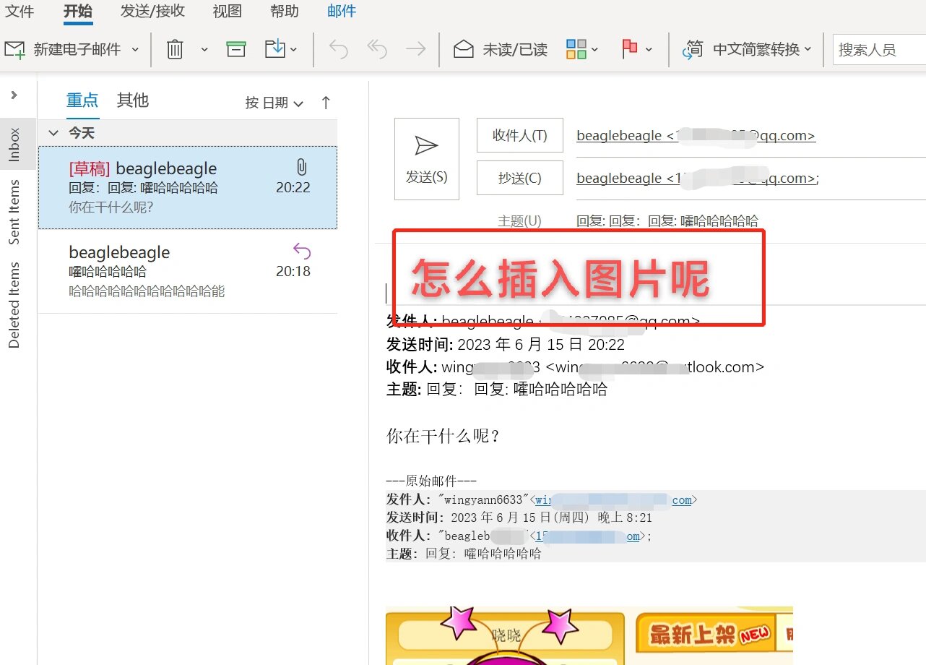Screen dimensions: 926x665
Task: Flag the message with the red flag icon
Action: (631, 48)
